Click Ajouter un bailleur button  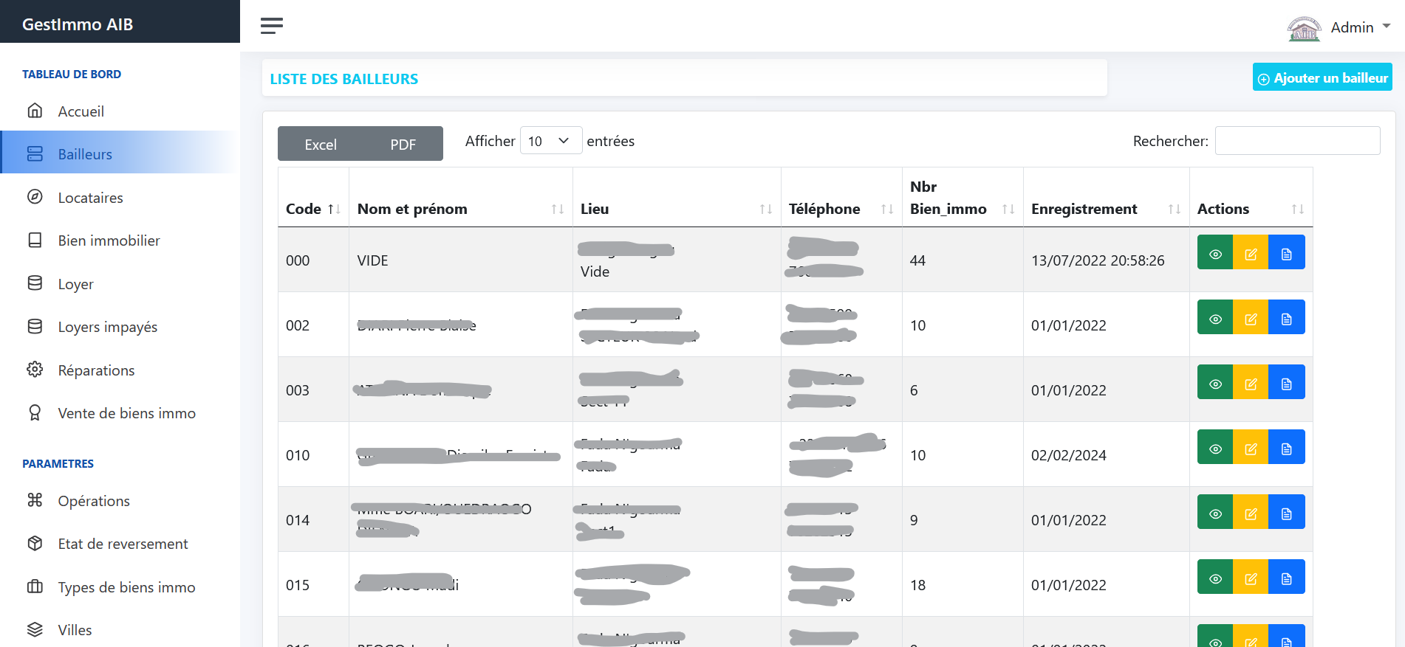(x=1322, y=77)
